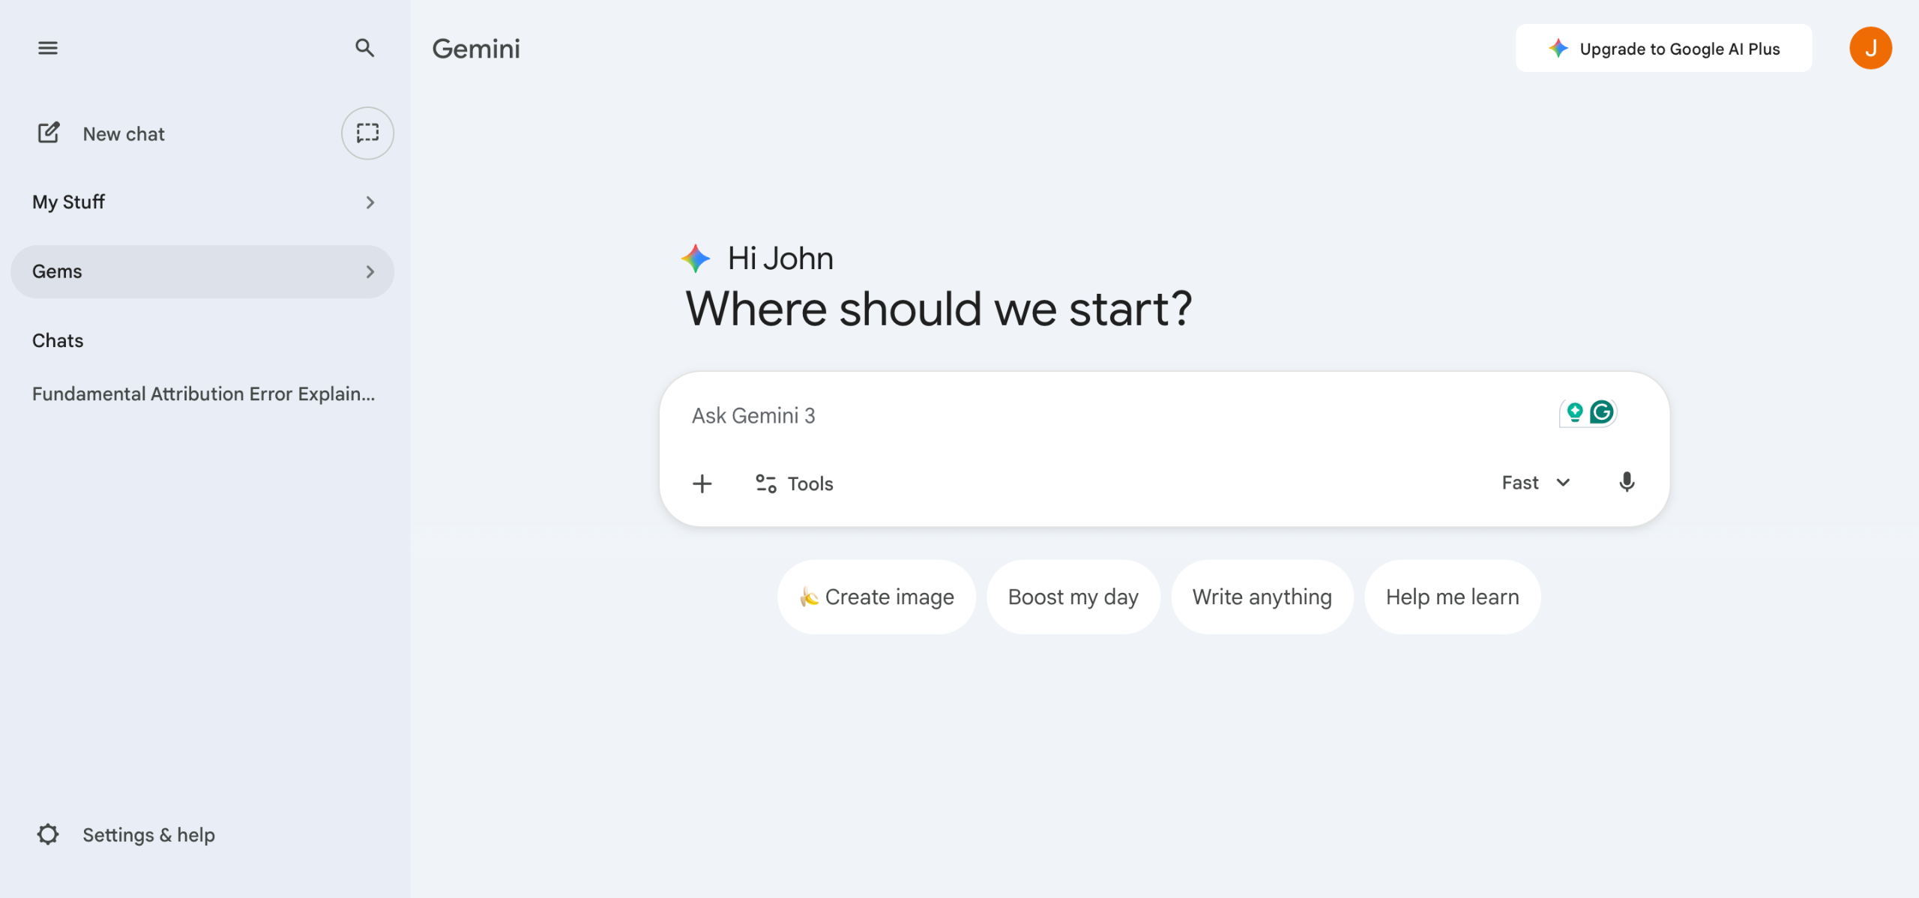Click the plus upload icon
The image size is (1919, 898).
point(702,483)
